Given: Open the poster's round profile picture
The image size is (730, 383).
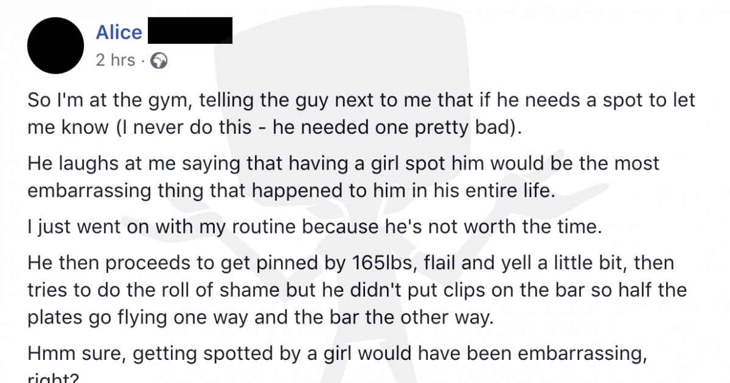Looking at the screenshot, I should click(x=55, y=46).
